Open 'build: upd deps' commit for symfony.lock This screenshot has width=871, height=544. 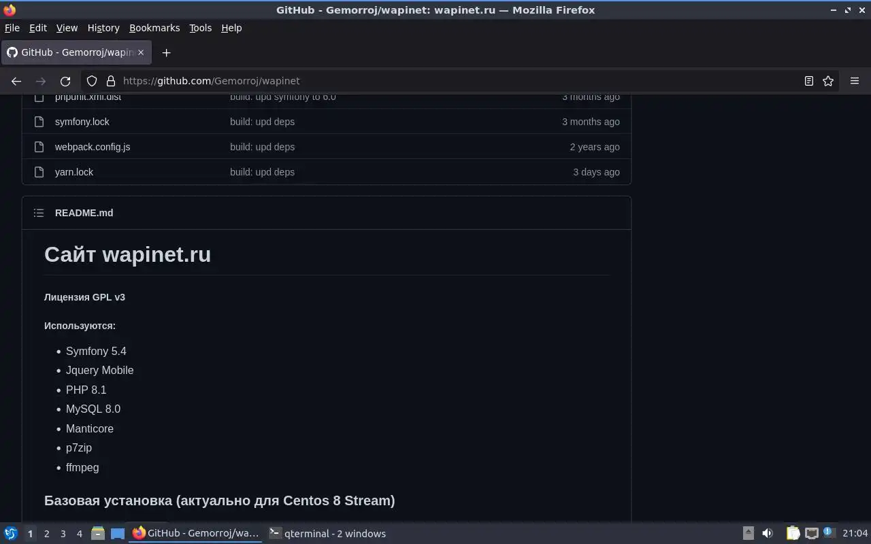coord(262,122)
